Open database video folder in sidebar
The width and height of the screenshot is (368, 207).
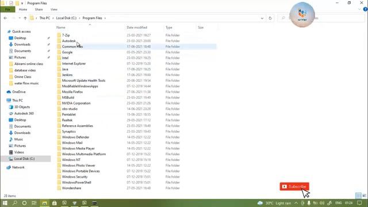(25, 70)
